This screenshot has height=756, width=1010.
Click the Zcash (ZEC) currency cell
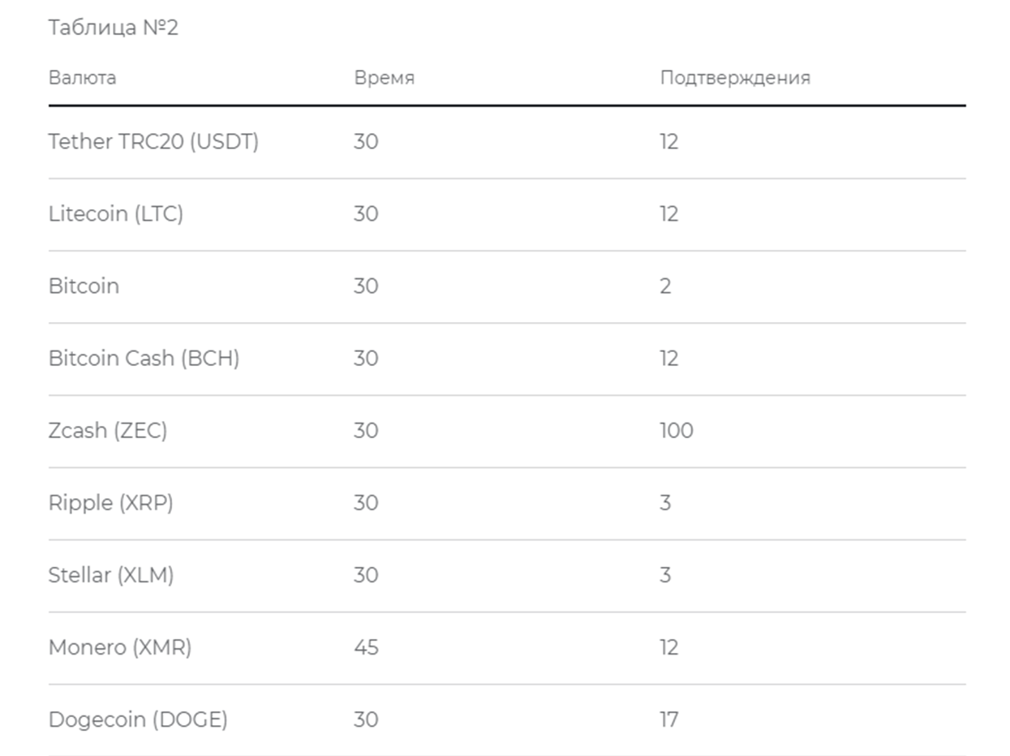pos(108,431)
